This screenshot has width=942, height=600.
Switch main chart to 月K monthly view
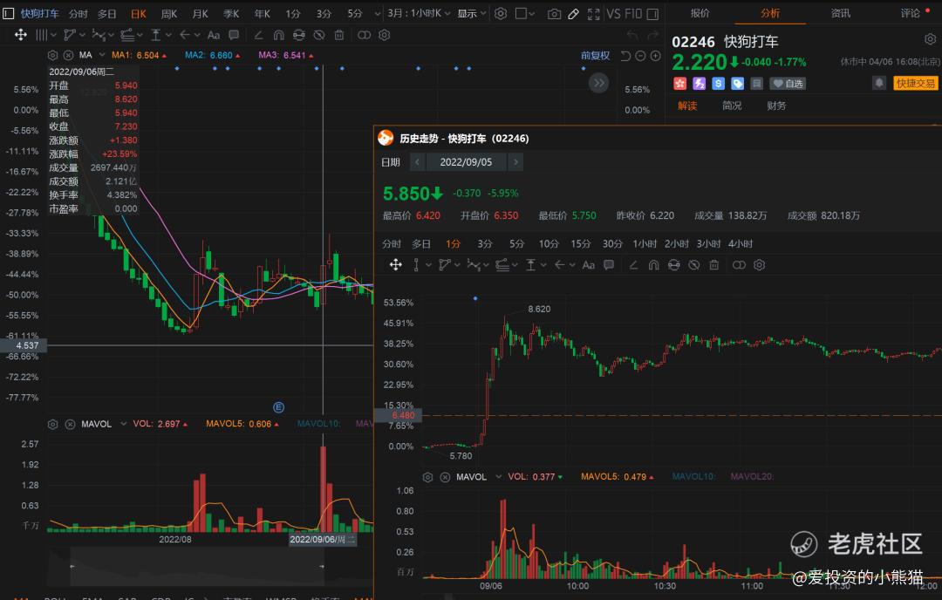click(200, 13)
